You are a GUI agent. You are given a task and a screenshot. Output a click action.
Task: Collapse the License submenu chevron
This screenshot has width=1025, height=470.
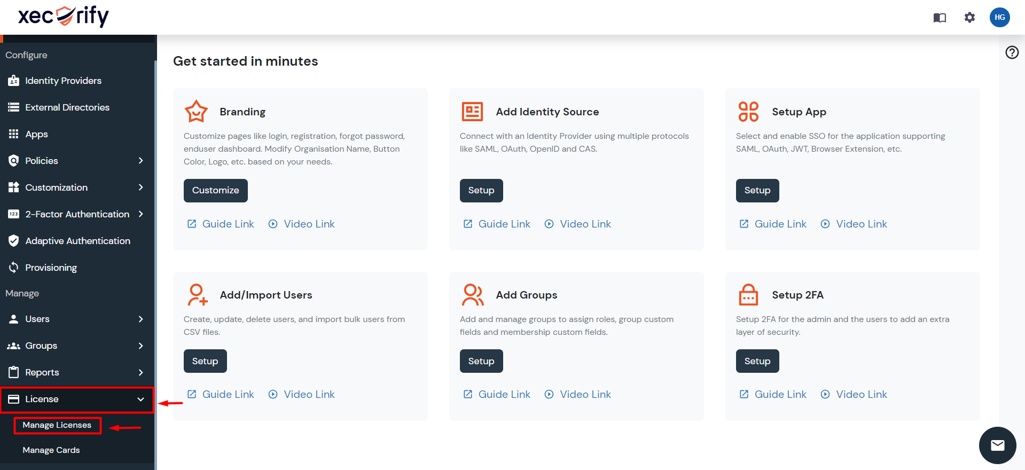coord(141,399)
